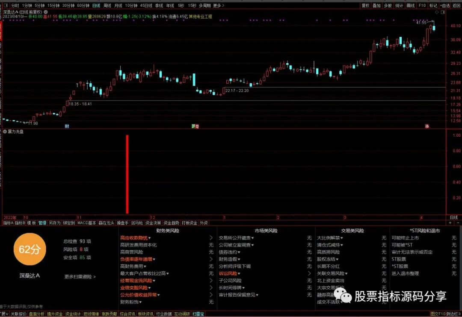This screenshot has height=317, width=462.
Task: Open the 关联报价 bottom tab
Action: pos(18,314)
